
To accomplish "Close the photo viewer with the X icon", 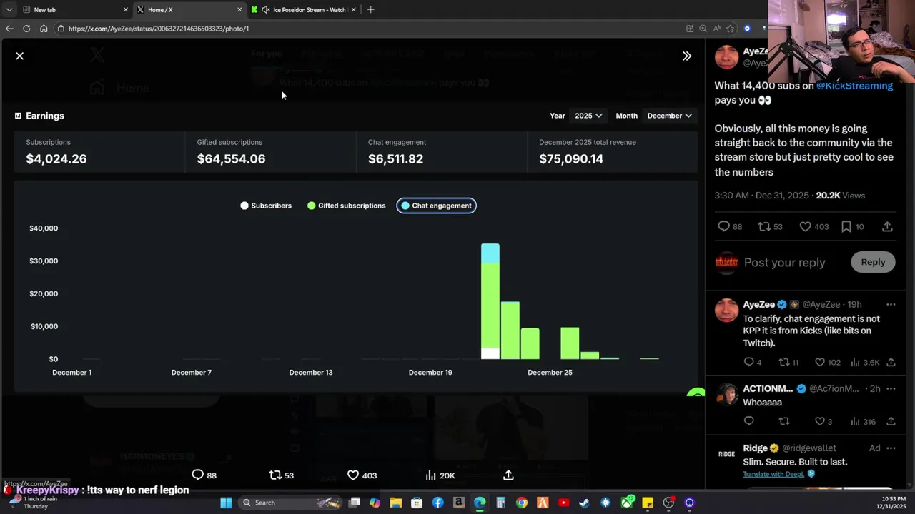I will [20, 56].
